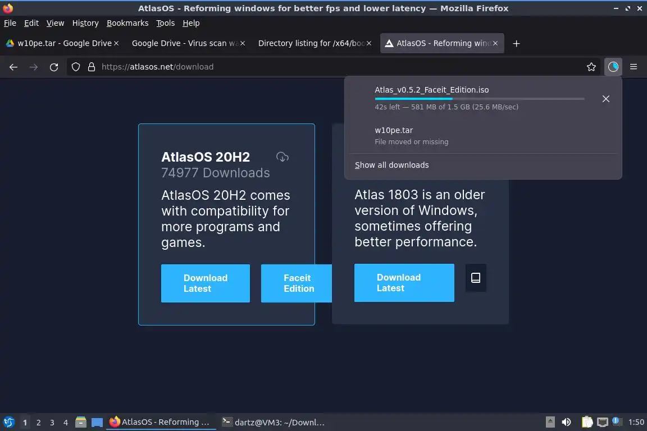Open the Help menu
The width and height of the screenshot is (647, 431).
[191, 23]
